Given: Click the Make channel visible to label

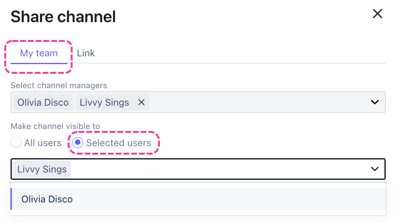Looking at the screenshot, I should [55, 126].
